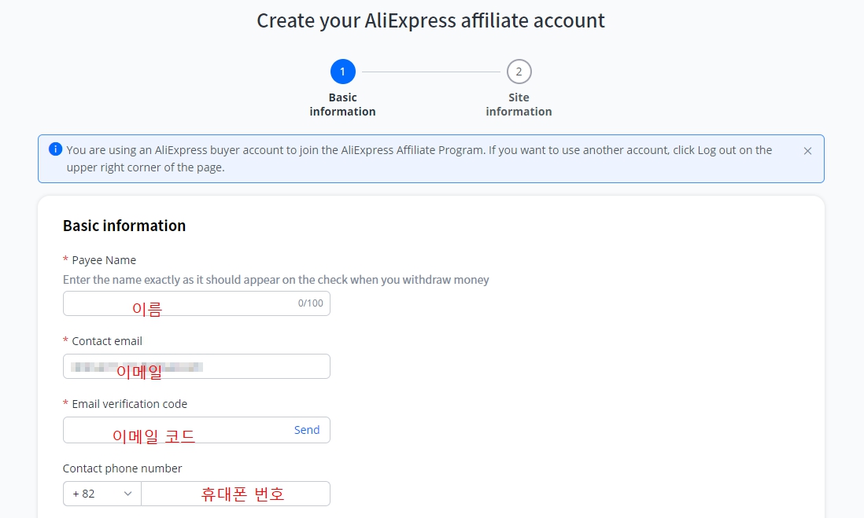Screen dimensions: 864x518
Task: Focus the Email verification code field
Action: (196, 430)
